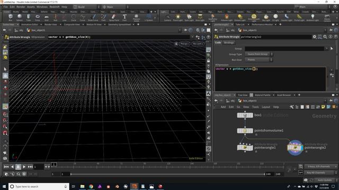This screenshot has height=190, width=339.
Task: Add a Portal Light from shelf
Action: (299, 17)
